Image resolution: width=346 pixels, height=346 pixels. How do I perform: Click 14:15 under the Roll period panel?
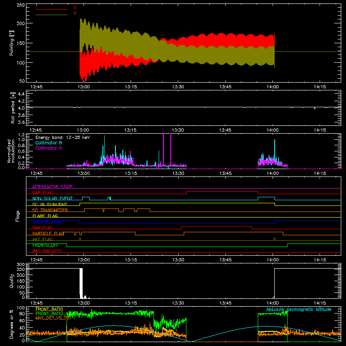(320, 130)
